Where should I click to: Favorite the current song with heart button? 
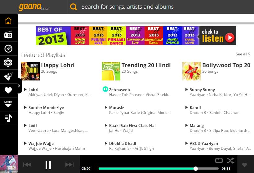[244, 165]
